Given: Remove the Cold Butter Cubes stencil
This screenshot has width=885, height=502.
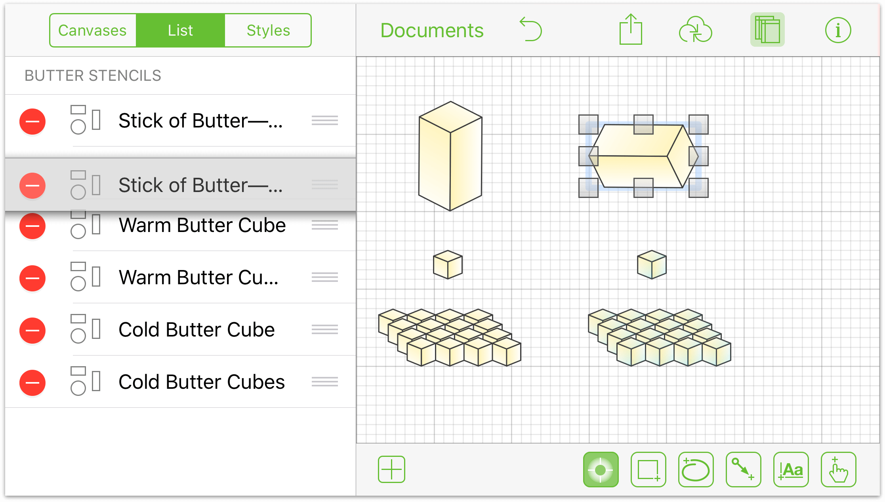Looking at the screenshot, I should click(x=32, y=382).
